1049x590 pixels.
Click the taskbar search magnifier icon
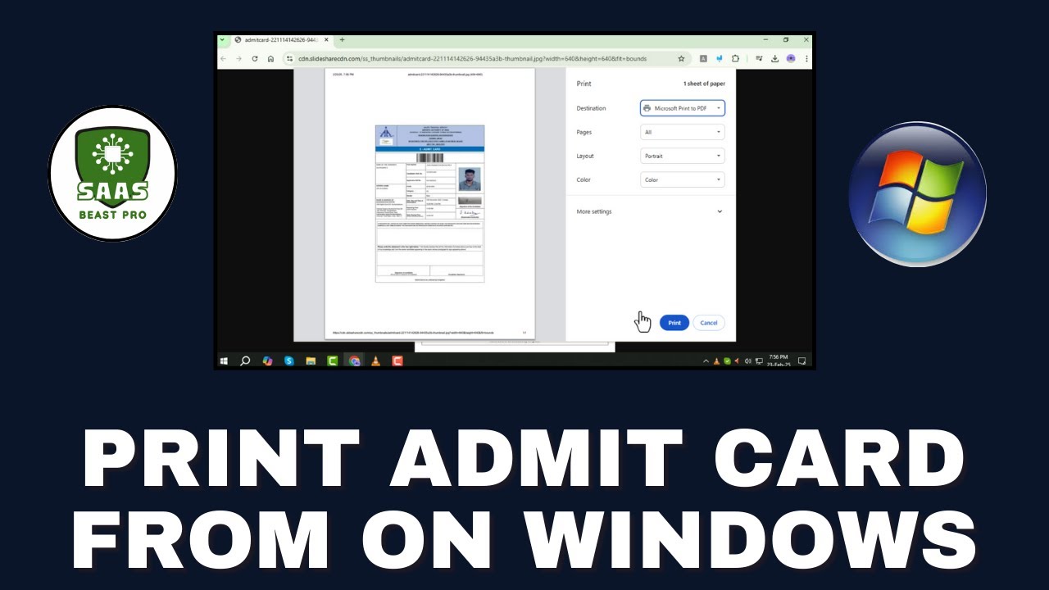click(245, 361)
